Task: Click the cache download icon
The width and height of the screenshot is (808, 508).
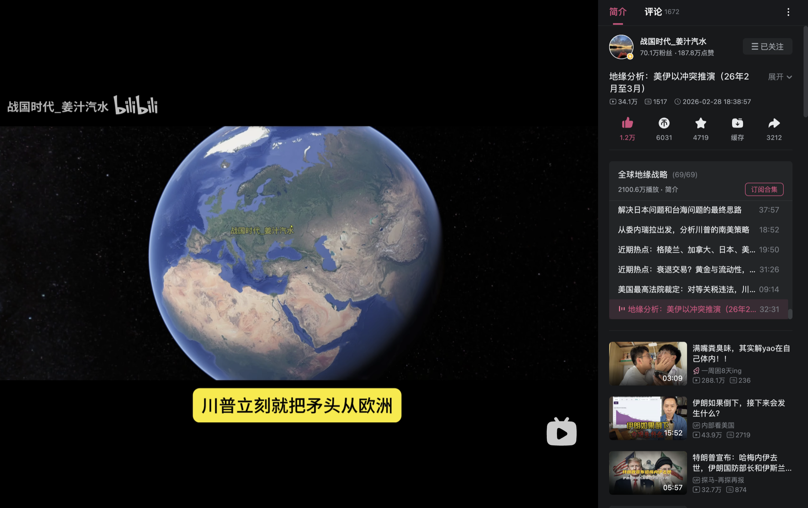Action: (x=737, y=123)
